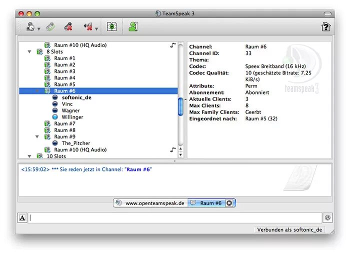The width and height of the screenshot is (350, 255).
Task: Select user The_Pitcher in the tree
Action: tap(76, 143)
